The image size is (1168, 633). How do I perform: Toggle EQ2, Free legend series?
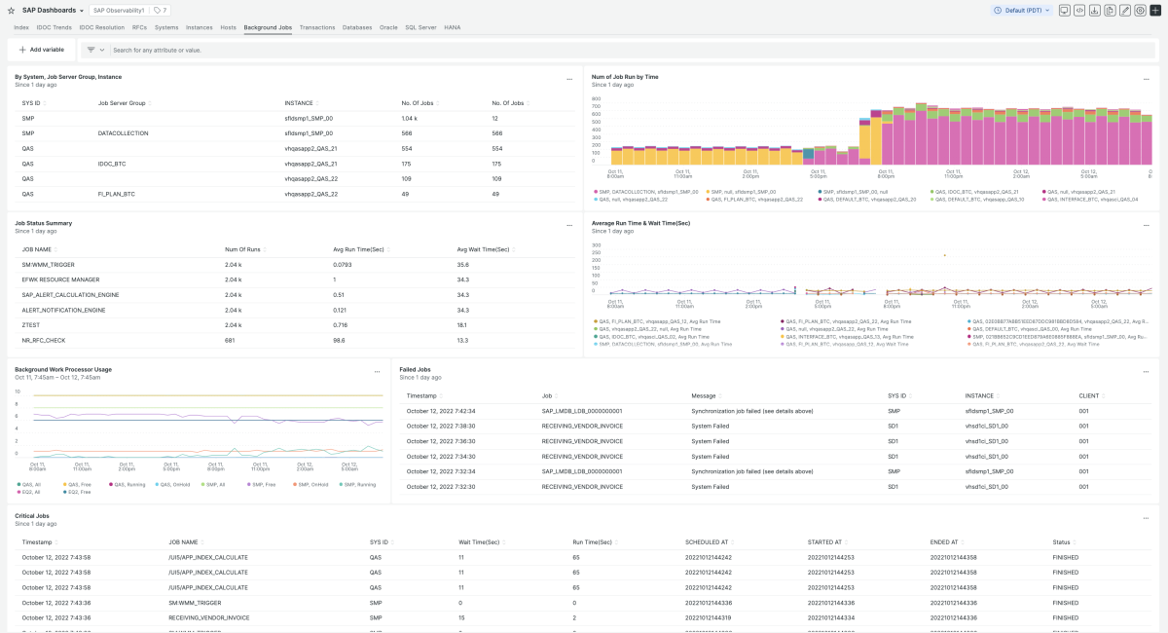78,492
